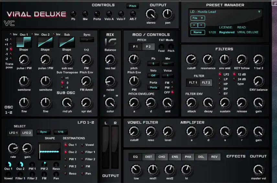Click the LFO gain knob

28,148
